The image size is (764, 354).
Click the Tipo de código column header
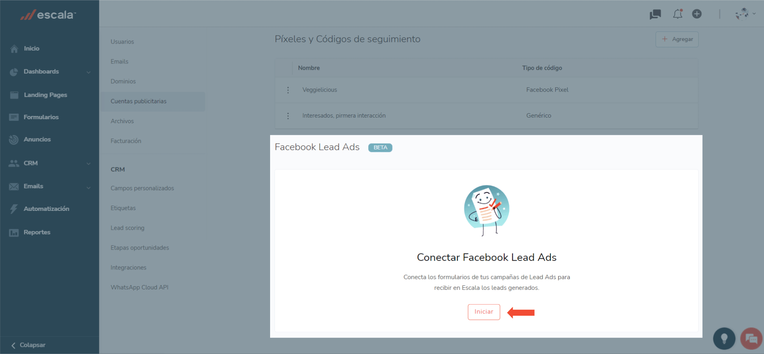542,68
